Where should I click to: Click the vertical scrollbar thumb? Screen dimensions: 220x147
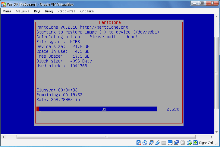click(x=216, y=73)
